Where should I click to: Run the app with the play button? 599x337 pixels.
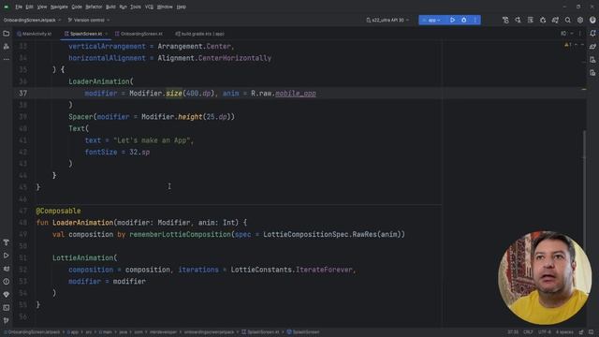452,20
